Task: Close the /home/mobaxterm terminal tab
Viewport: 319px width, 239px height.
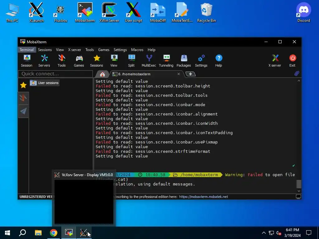Action: (x=179, y=74)
